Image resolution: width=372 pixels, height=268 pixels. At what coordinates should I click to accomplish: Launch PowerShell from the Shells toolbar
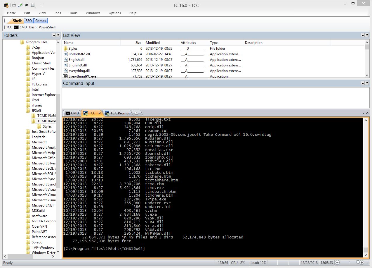coord(47,27)
